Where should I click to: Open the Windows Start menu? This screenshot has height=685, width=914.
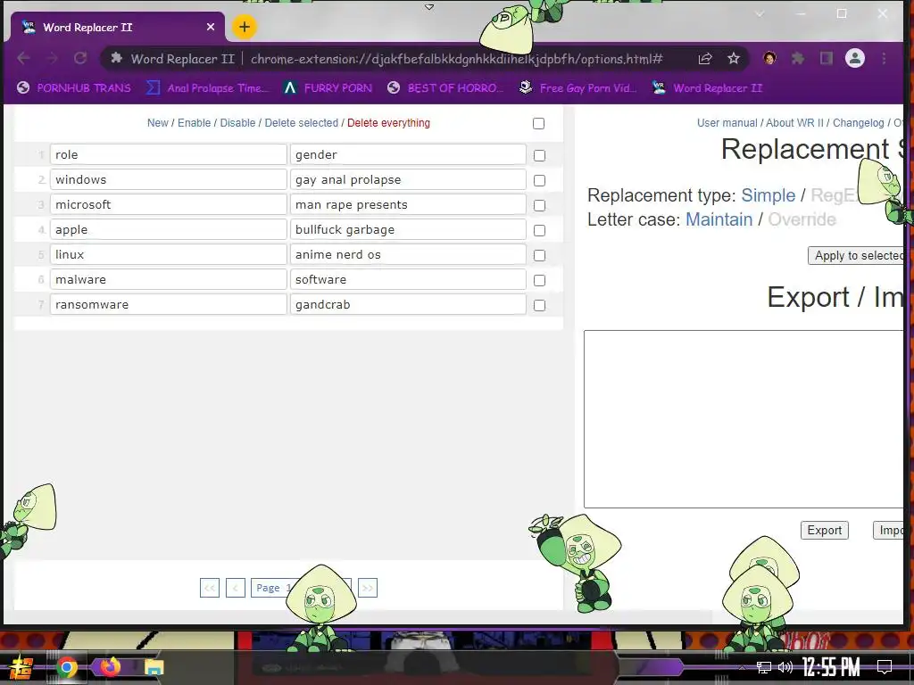(x=21, y=667)
